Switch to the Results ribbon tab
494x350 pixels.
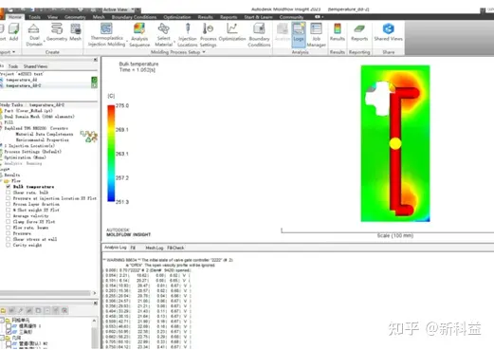pyautogui.click(x=206, y=17)
